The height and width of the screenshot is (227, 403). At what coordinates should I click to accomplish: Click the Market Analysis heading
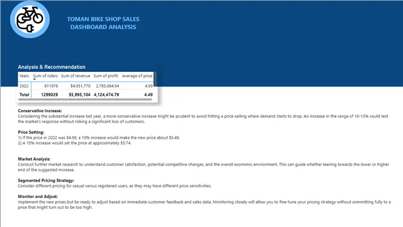click(x=34, y=159)
